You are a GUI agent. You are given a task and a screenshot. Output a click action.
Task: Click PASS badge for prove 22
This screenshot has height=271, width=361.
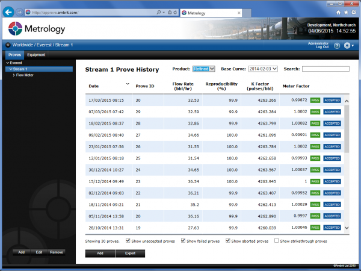315,193
